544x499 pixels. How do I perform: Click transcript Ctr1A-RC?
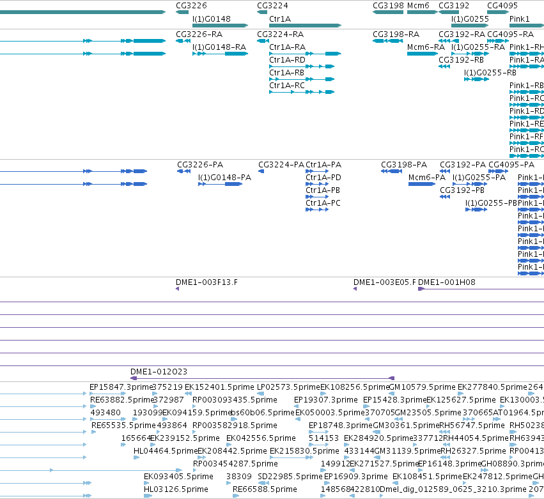point(302,92)
